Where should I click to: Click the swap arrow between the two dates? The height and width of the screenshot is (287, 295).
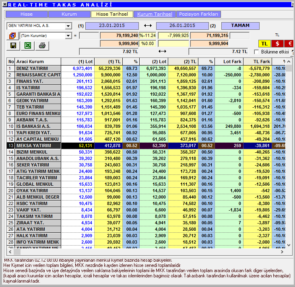(148, 26)
